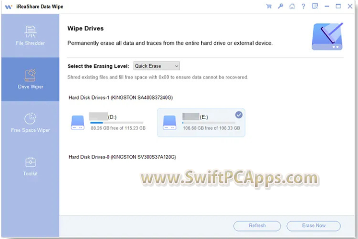Viewport: 358px width, 239px height.
Task: Go to the home icon in title bar
Action: point(292,6)
